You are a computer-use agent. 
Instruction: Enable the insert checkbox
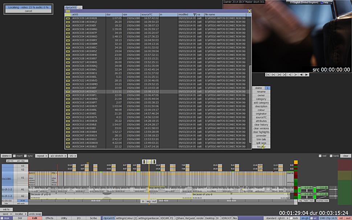(x=14, y=156)
